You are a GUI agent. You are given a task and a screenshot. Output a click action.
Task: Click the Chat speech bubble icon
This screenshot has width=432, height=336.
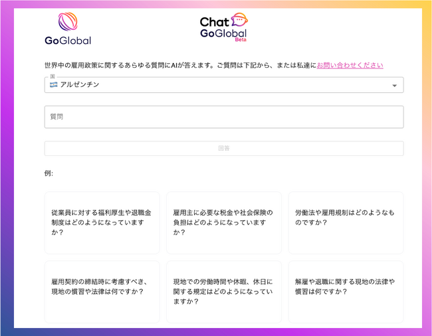tap(239, 20)
